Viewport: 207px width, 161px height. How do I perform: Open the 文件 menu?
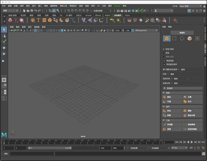point(4,6)
